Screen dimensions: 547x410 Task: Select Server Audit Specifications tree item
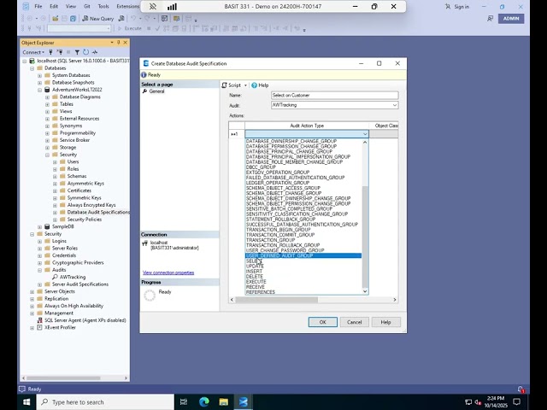pyautogui.click(x=80, y=284)
